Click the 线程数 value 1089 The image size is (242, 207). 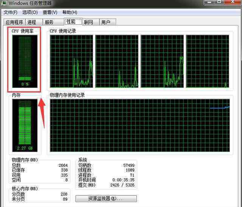[x=130, y=170]
